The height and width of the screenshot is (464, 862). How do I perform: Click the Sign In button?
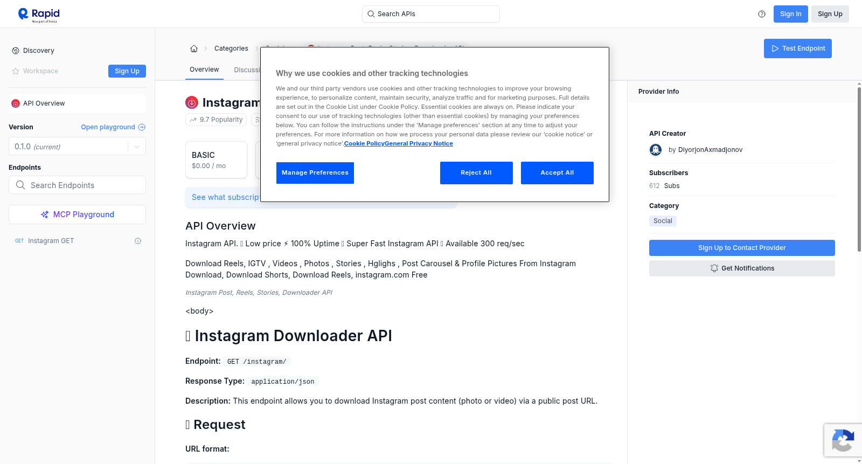(x=790, y=14)
